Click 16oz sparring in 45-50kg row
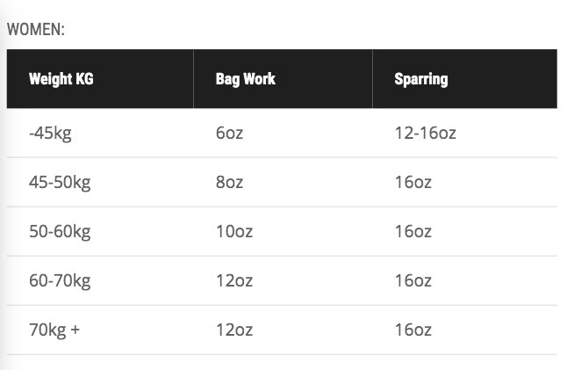This screenshot has width=574, height=370. point(413,183)
